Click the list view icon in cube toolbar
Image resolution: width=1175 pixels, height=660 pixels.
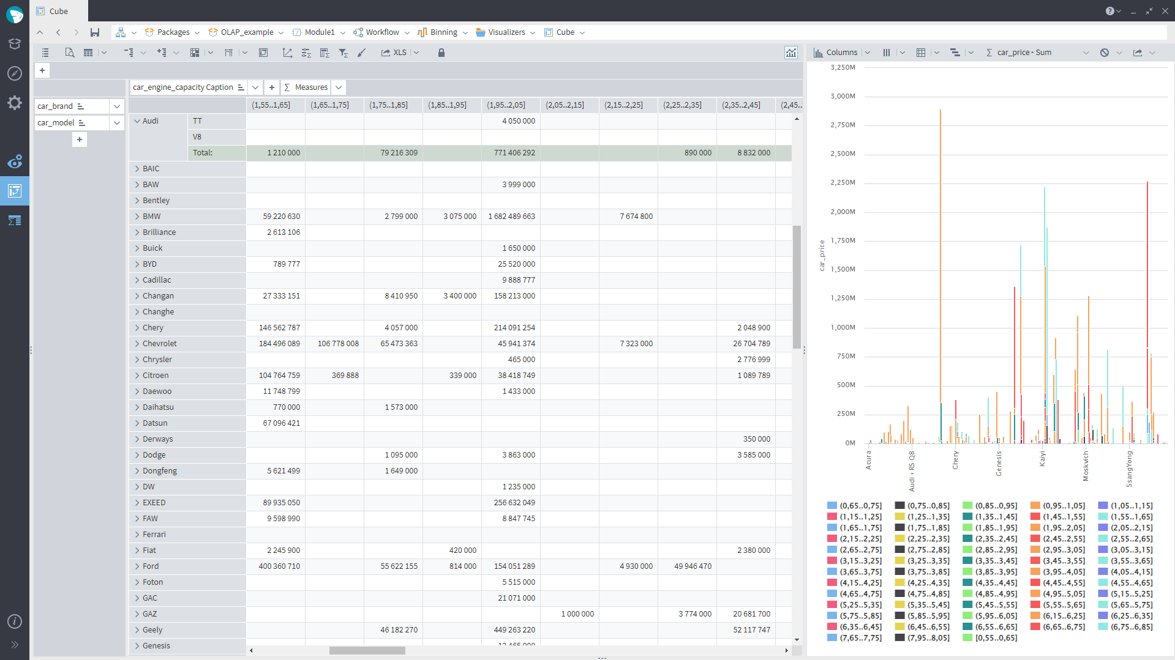(45, 53)
